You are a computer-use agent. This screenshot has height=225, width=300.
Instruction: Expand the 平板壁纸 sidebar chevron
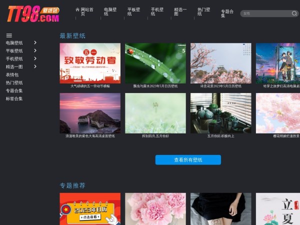pos(35,50)
